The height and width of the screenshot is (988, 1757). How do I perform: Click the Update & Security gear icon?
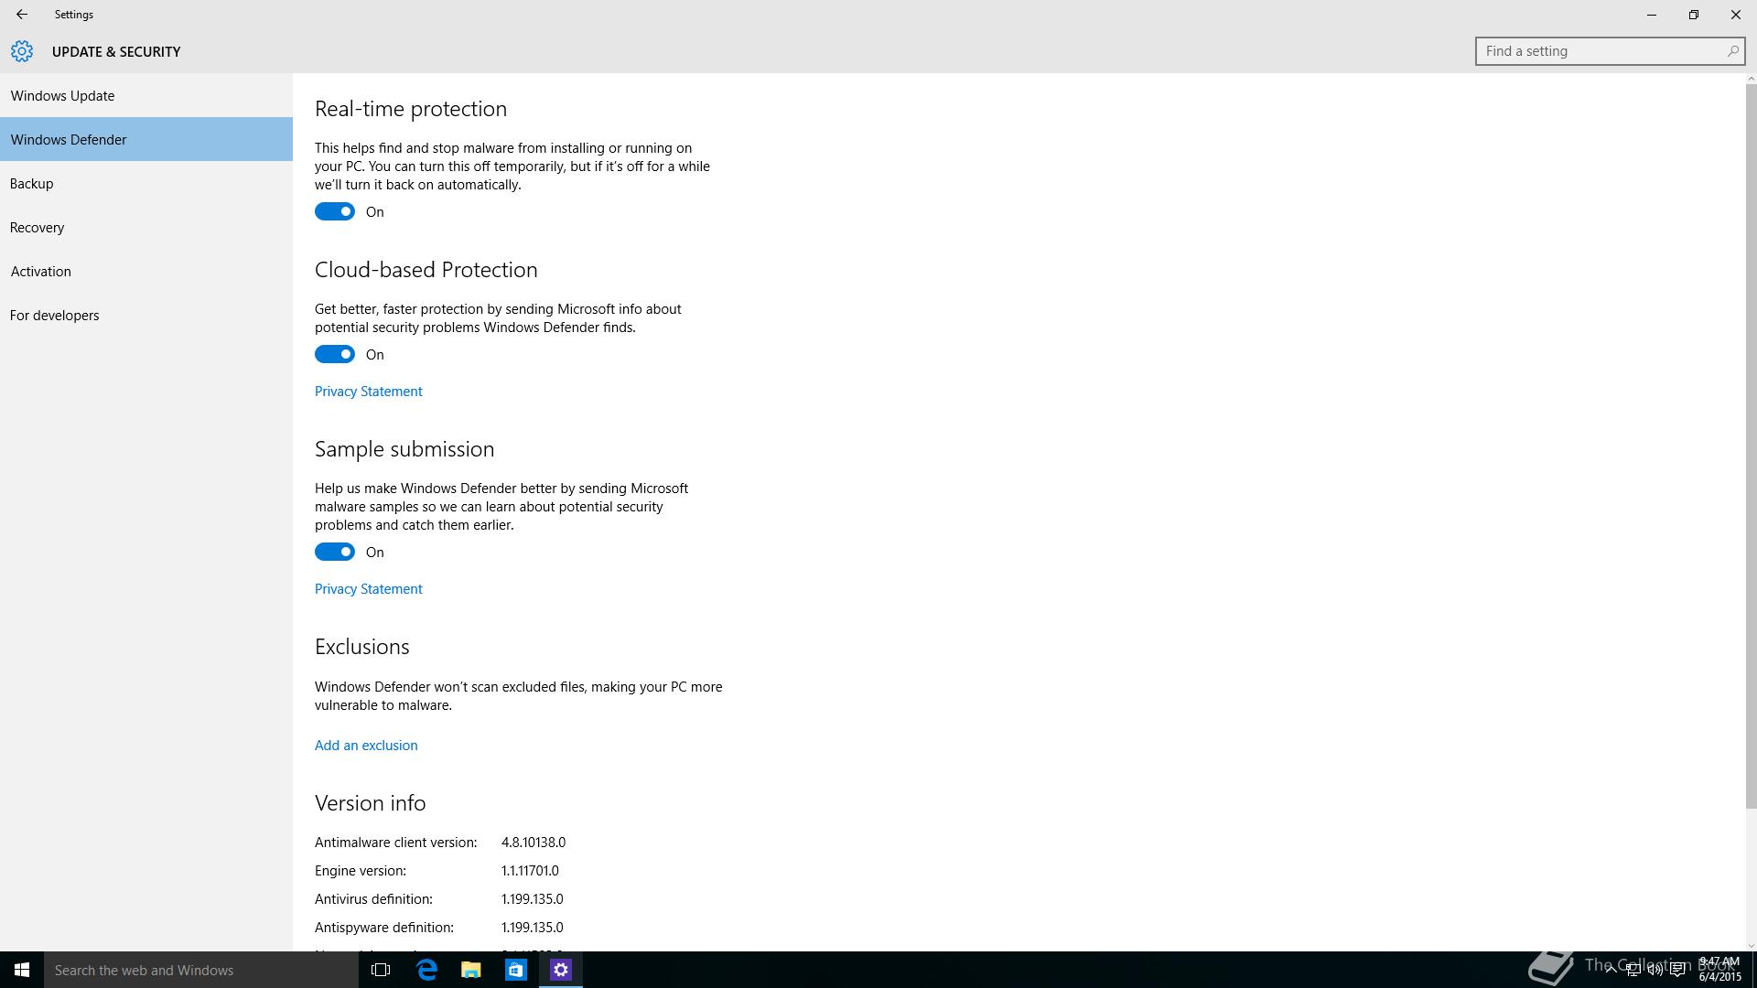tap(22, 51)
